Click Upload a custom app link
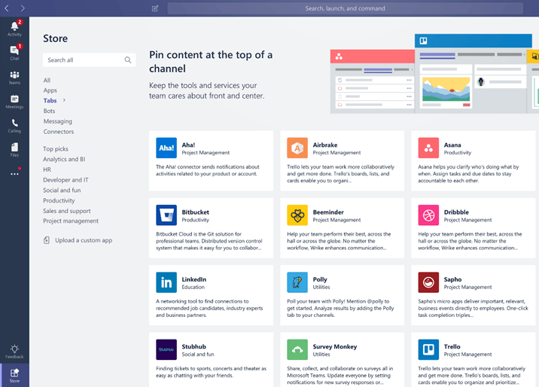 click(84, 240)
